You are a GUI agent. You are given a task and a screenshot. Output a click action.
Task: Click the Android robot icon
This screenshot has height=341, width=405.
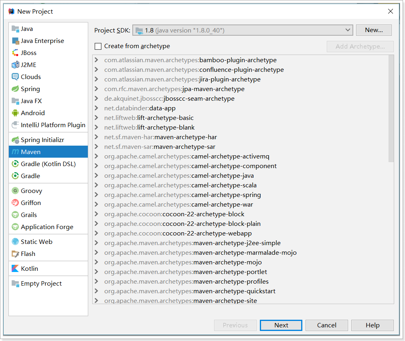(x=15, y=113)
